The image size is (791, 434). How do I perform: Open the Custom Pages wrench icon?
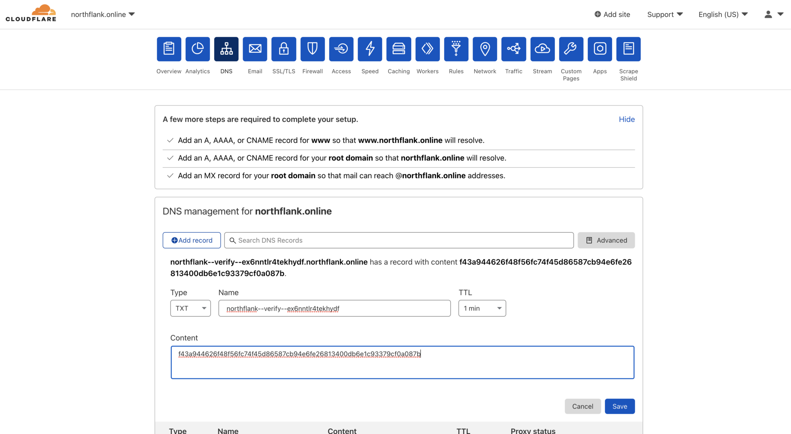point(571,49)
